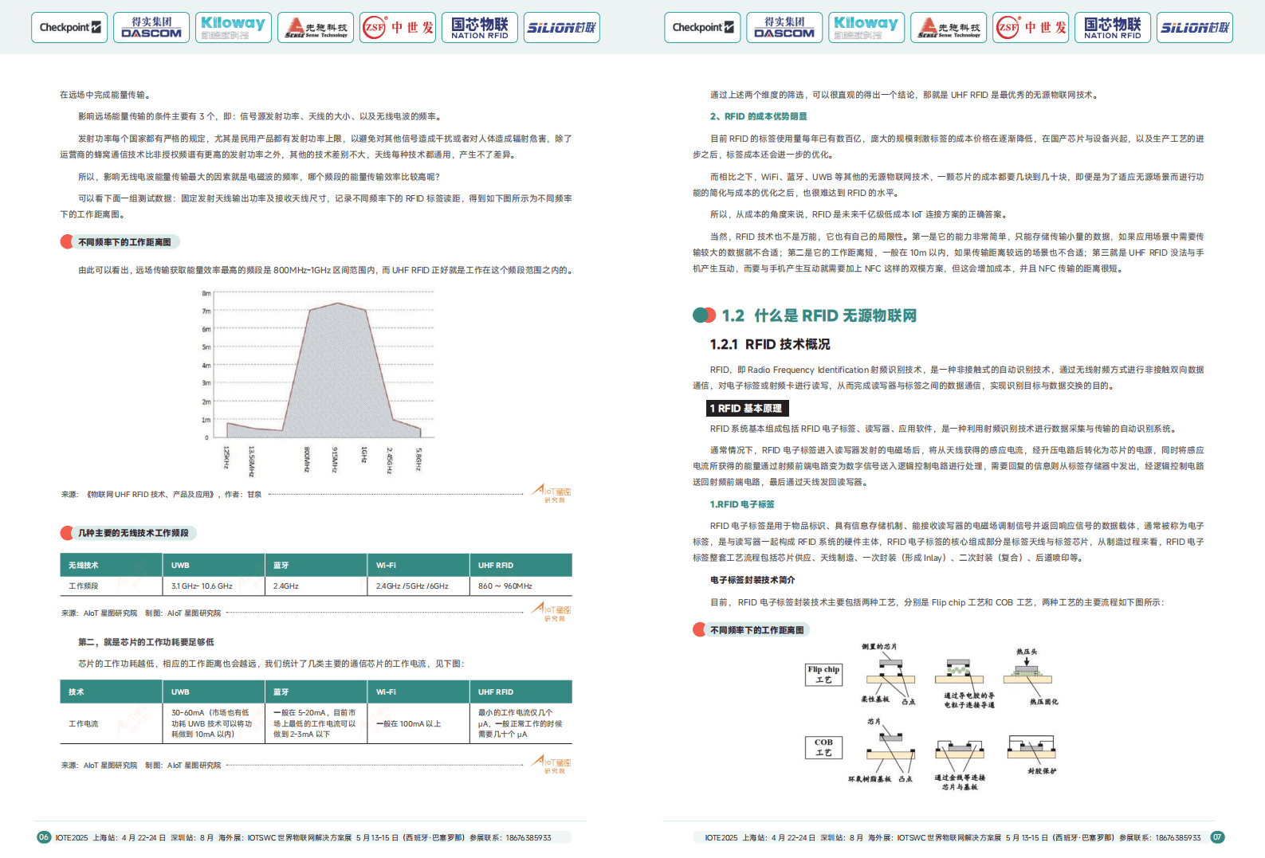The height and width of the screenshot is (858, 1265).
Task: Click the ZSF 中世发 logo on page 07 header
Action: coord(1031,28)
